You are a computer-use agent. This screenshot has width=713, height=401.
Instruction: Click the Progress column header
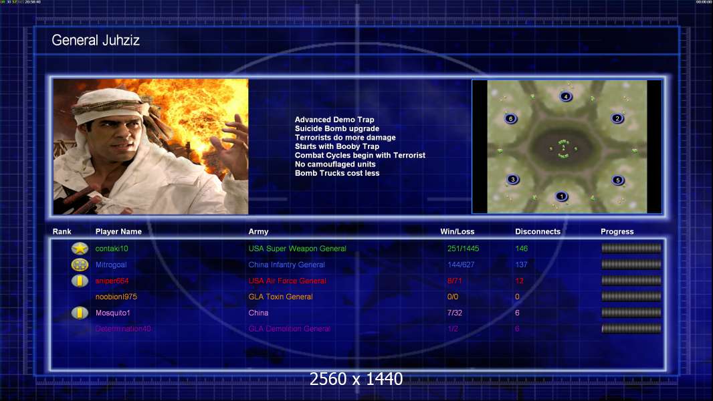point(617,232)
